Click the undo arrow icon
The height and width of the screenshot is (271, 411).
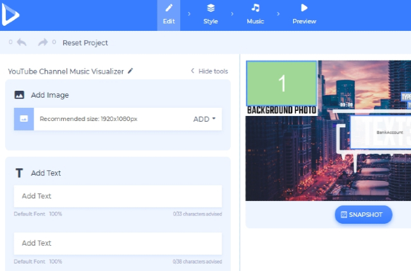tap(21, 42)
